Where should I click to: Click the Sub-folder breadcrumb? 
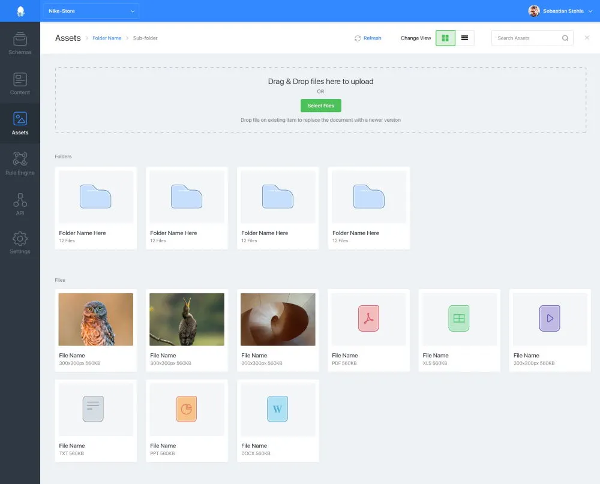pyautogui.click(x=145, y=38)
